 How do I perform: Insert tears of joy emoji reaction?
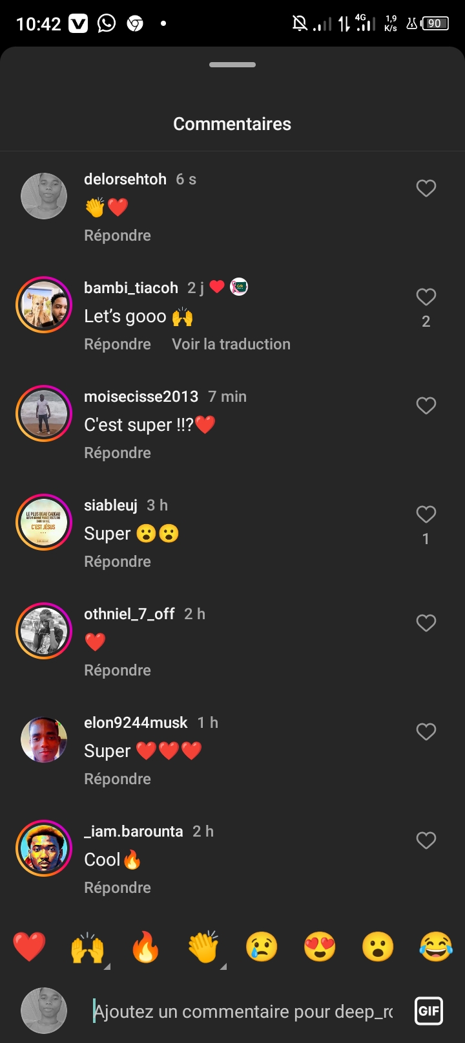pyautogui.click(x=436, y=947)
